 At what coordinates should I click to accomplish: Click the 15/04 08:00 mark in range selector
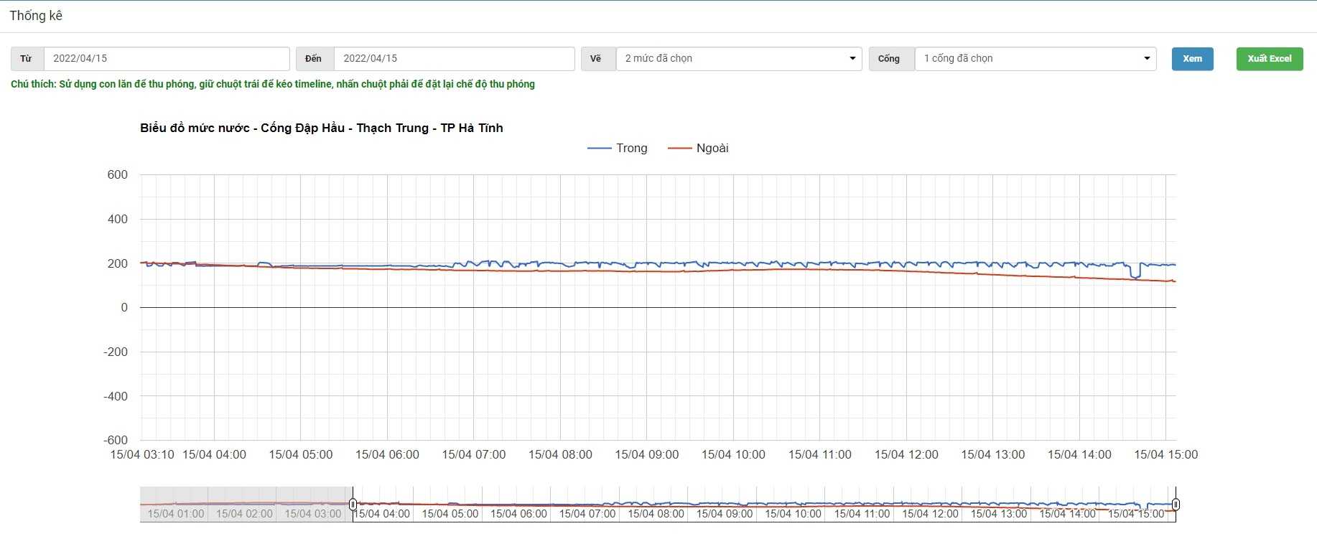tap(656, 514)
